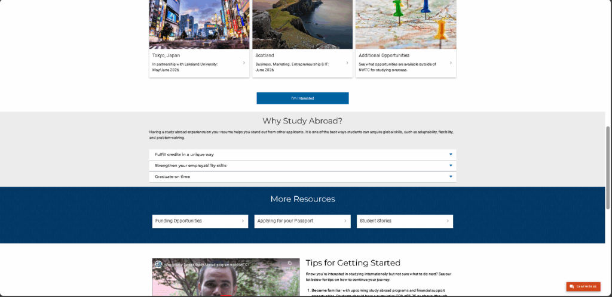Click the arrow icon beside Funding Opportunities
Screen dimensions: 612x297
tap(243, 221)
